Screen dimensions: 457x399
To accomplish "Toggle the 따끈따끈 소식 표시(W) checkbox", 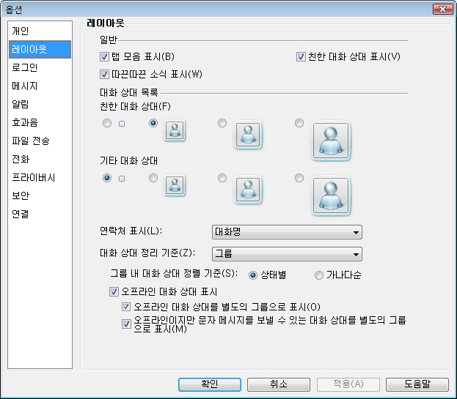I will tap(104, 74).
